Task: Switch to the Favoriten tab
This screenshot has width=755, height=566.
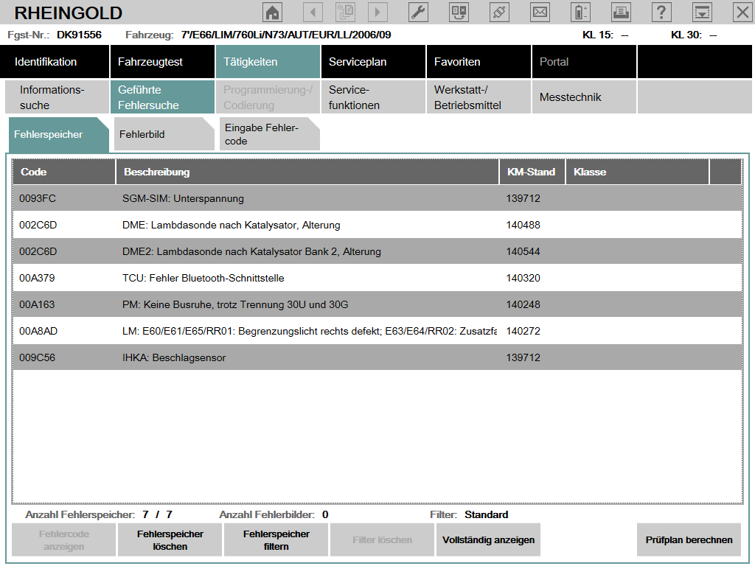Action: 479,62
